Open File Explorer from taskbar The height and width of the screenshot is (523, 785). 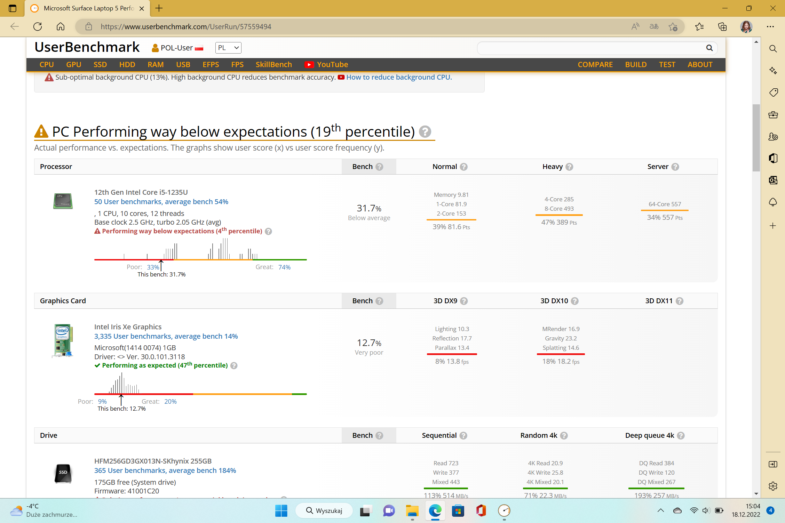pos(412,510)
